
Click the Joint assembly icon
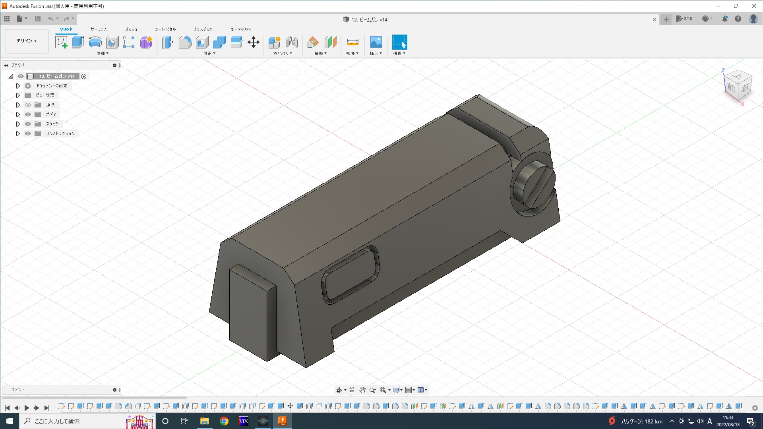click(292, 42)
